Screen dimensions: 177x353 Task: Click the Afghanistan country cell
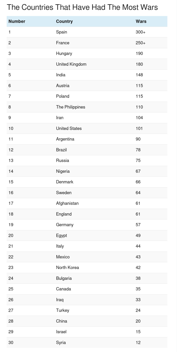pos(67,203)
